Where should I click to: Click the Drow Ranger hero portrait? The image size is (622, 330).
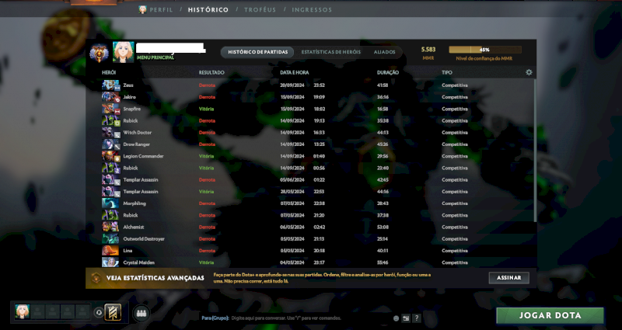110,144
